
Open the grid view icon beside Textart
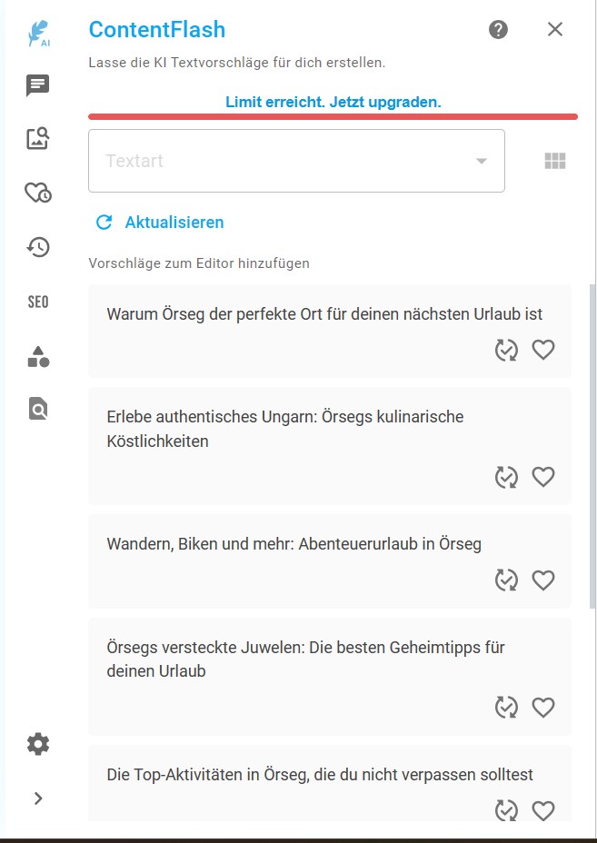point(555,162)
